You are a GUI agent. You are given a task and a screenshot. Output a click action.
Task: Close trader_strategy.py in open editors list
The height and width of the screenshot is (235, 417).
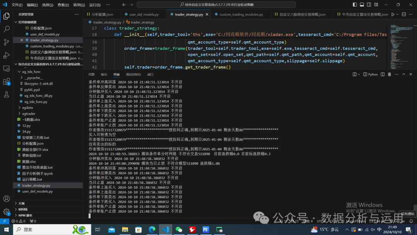(22, 40)
